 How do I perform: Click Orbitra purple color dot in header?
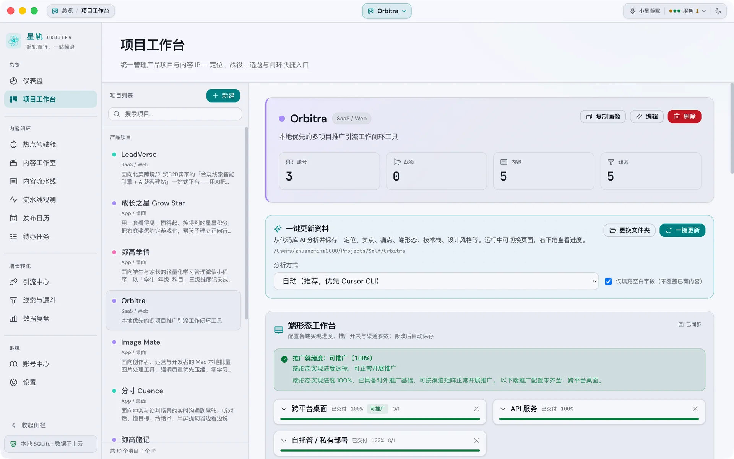(x=282, y=119)
